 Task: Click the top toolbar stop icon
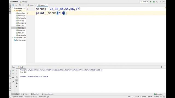point(160,2)
